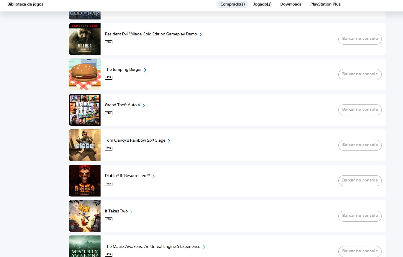403x257 pixels.
Task: Open The Matrix Awakens cover art
Action: pos(85,246)
